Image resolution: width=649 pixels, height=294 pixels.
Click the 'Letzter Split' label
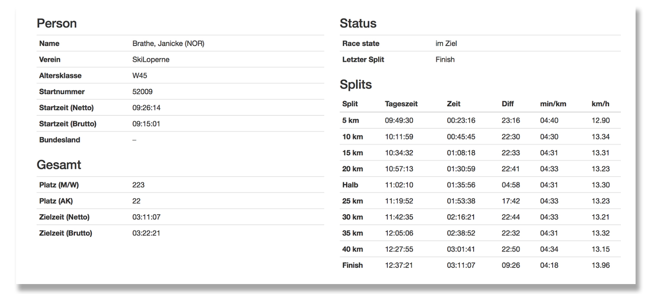pyautogui.click(x=363, y=60)
